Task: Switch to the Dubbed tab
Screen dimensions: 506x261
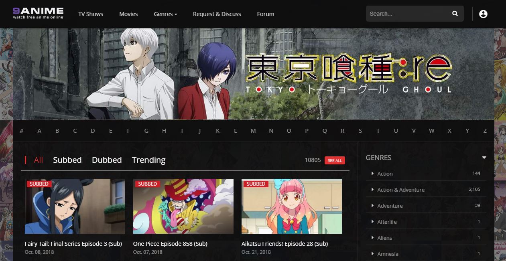Action: pyautogui.click(x=107, y=160)
